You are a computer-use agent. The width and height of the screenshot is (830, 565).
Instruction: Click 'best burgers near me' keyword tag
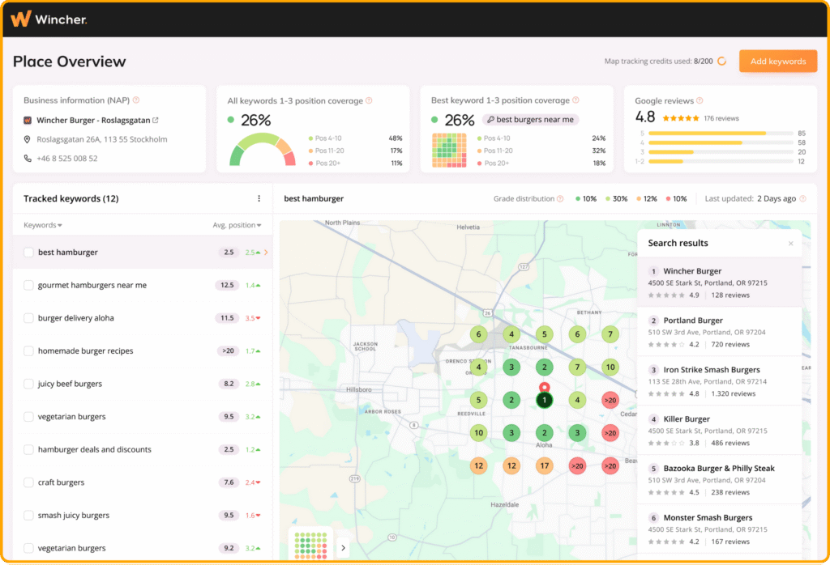[530, 120]
